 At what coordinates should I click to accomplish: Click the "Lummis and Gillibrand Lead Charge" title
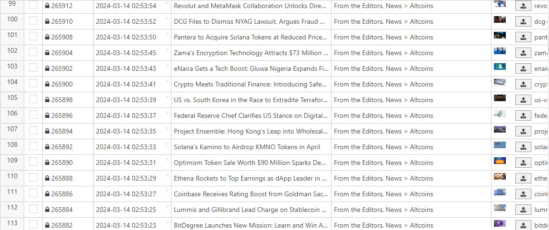(x=250, y=210)
